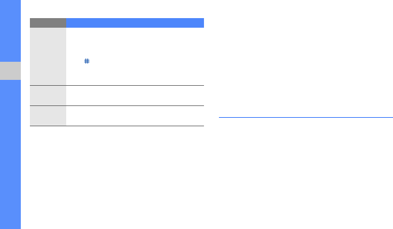Image resolution: width=393 pixels, height=229 pixels.
Task: Click the blank area below the blue horizontal rule
Action: click(305, 170)
